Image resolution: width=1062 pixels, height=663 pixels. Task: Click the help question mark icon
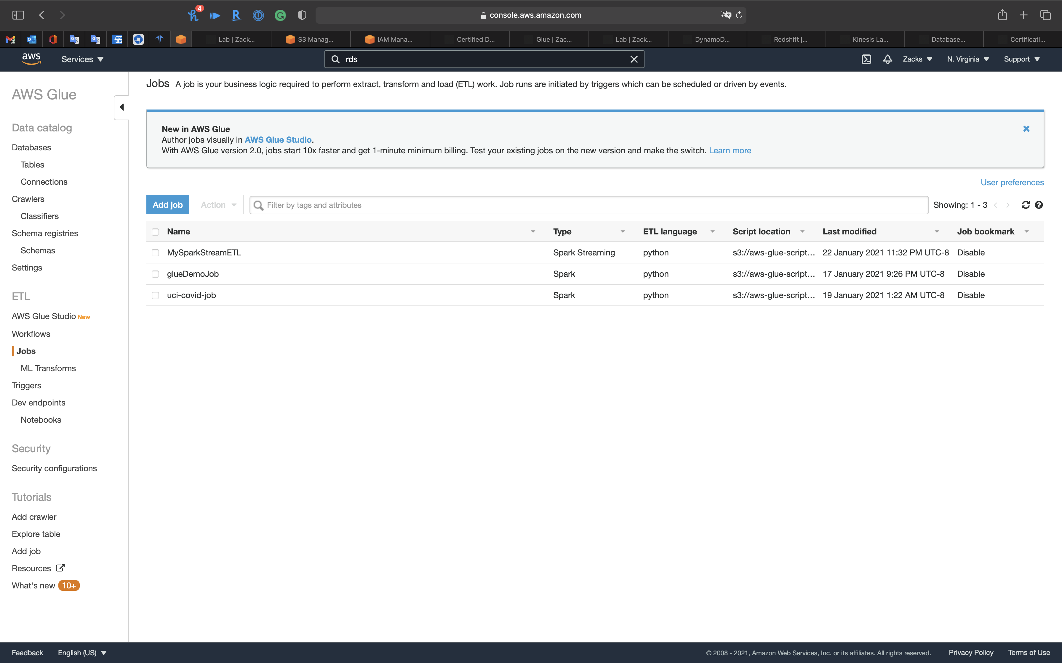(x=1039, y=205)
